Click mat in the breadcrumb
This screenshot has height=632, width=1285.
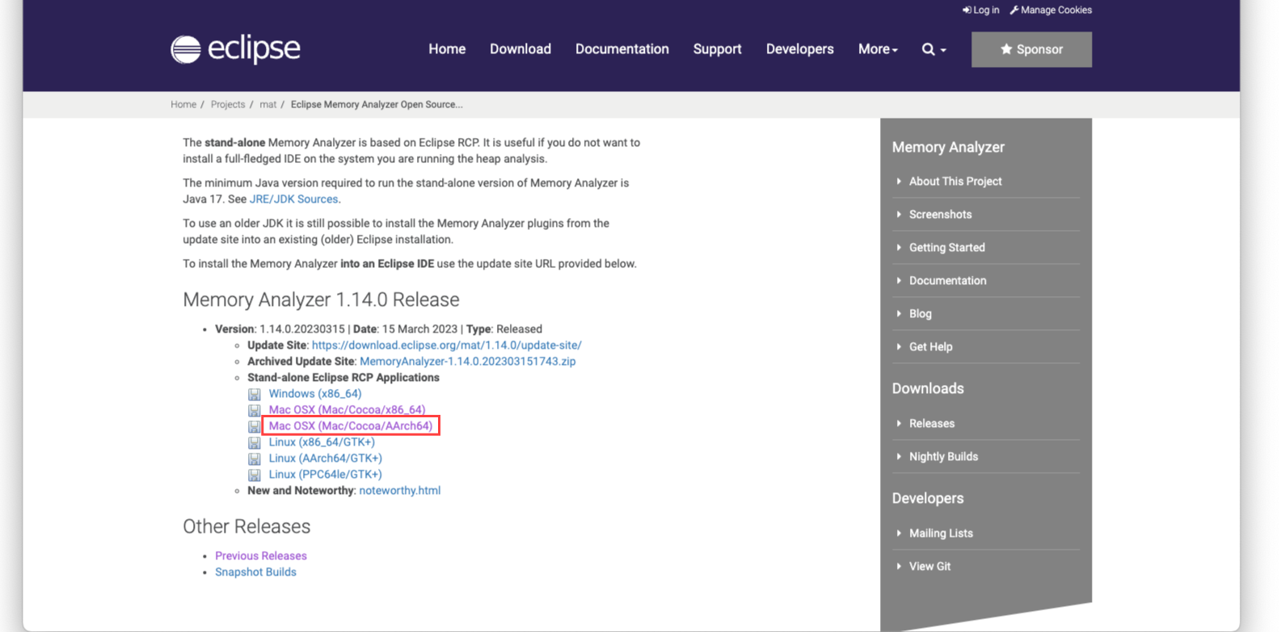pyautogui.click(x=268, y=104)
